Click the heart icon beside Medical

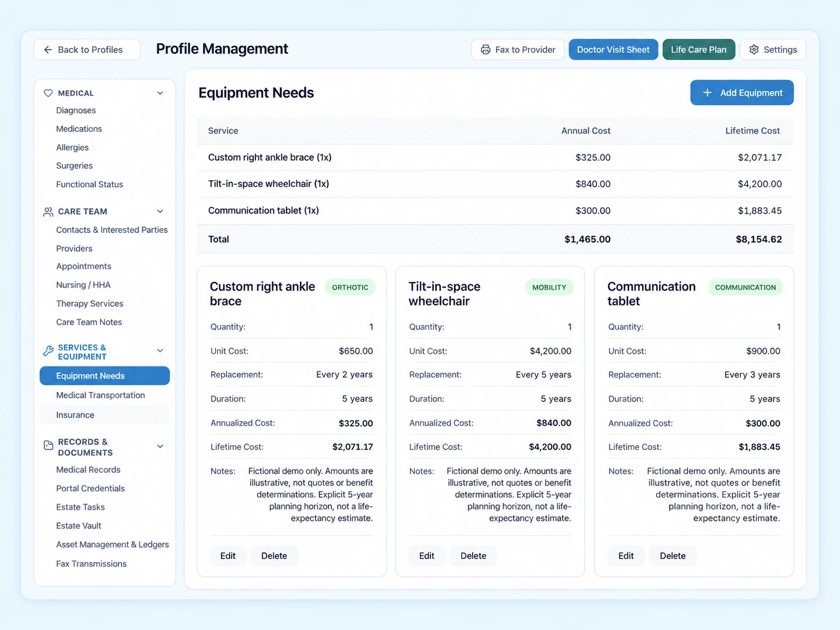48,93
